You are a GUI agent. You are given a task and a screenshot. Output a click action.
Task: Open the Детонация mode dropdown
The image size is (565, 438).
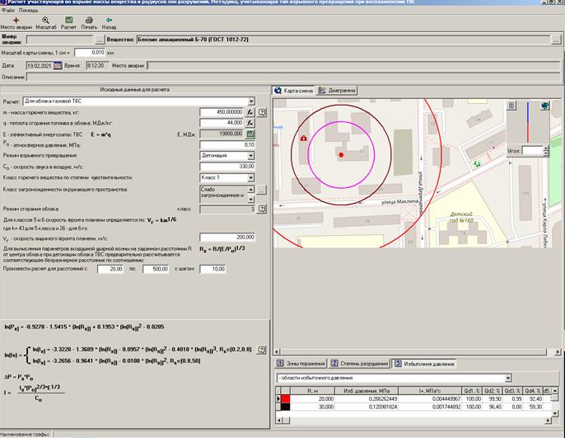point(250,154)
